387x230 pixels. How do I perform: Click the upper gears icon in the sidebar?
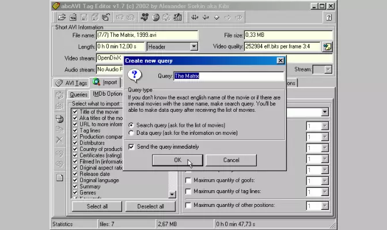(x=59, y=153)
